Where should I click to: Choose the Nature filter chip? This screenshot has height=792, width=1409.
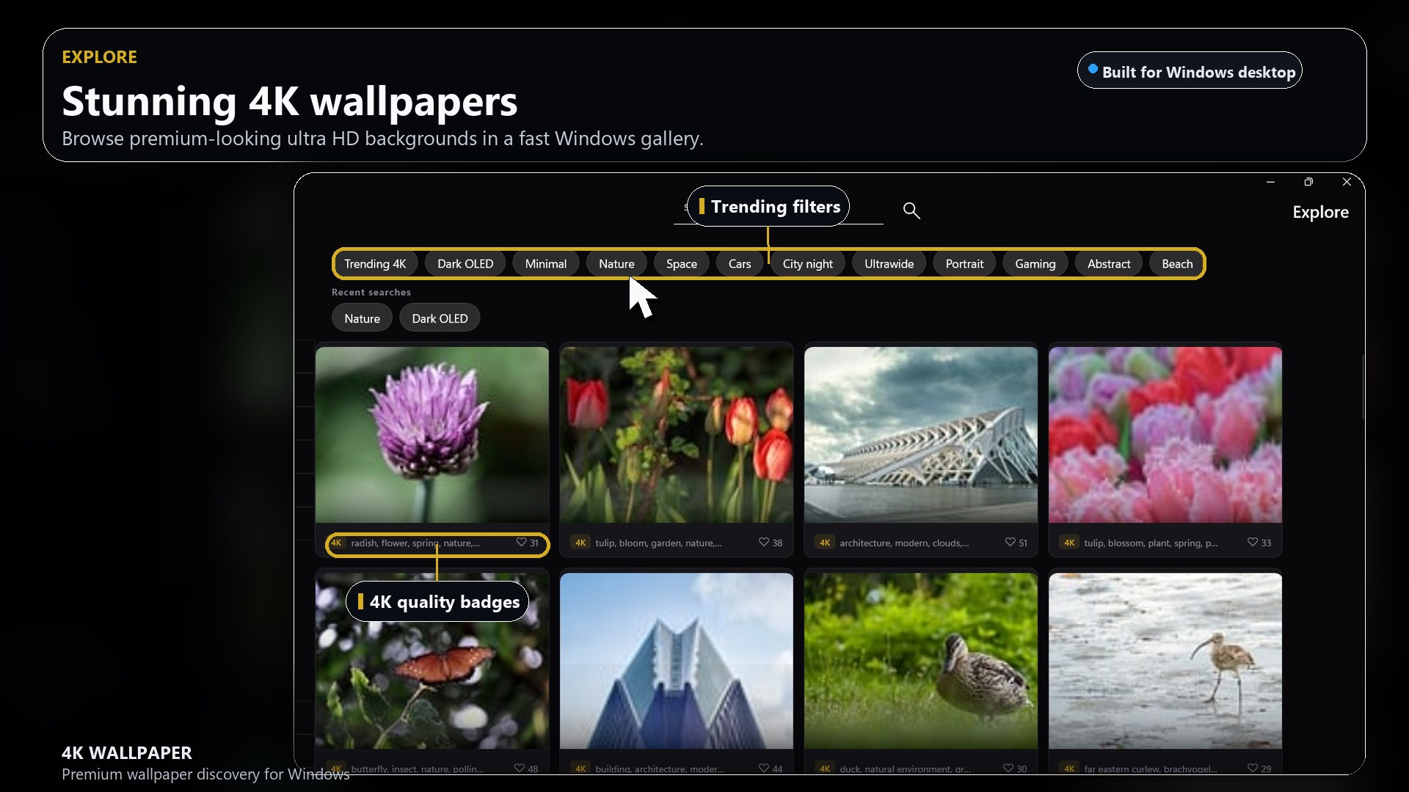pyautogui.click(x=616, y=264)
